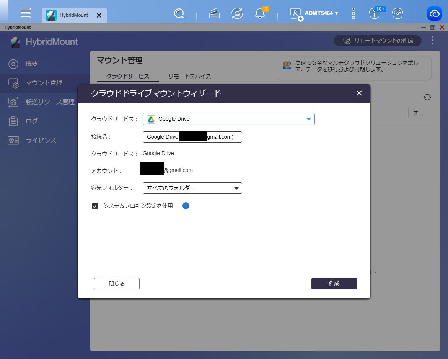Click the search magnifier icon

[x=179, y=14]
